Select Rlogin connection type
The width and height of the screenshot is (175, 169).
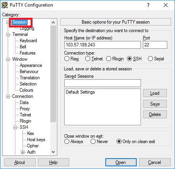(108, 59)
